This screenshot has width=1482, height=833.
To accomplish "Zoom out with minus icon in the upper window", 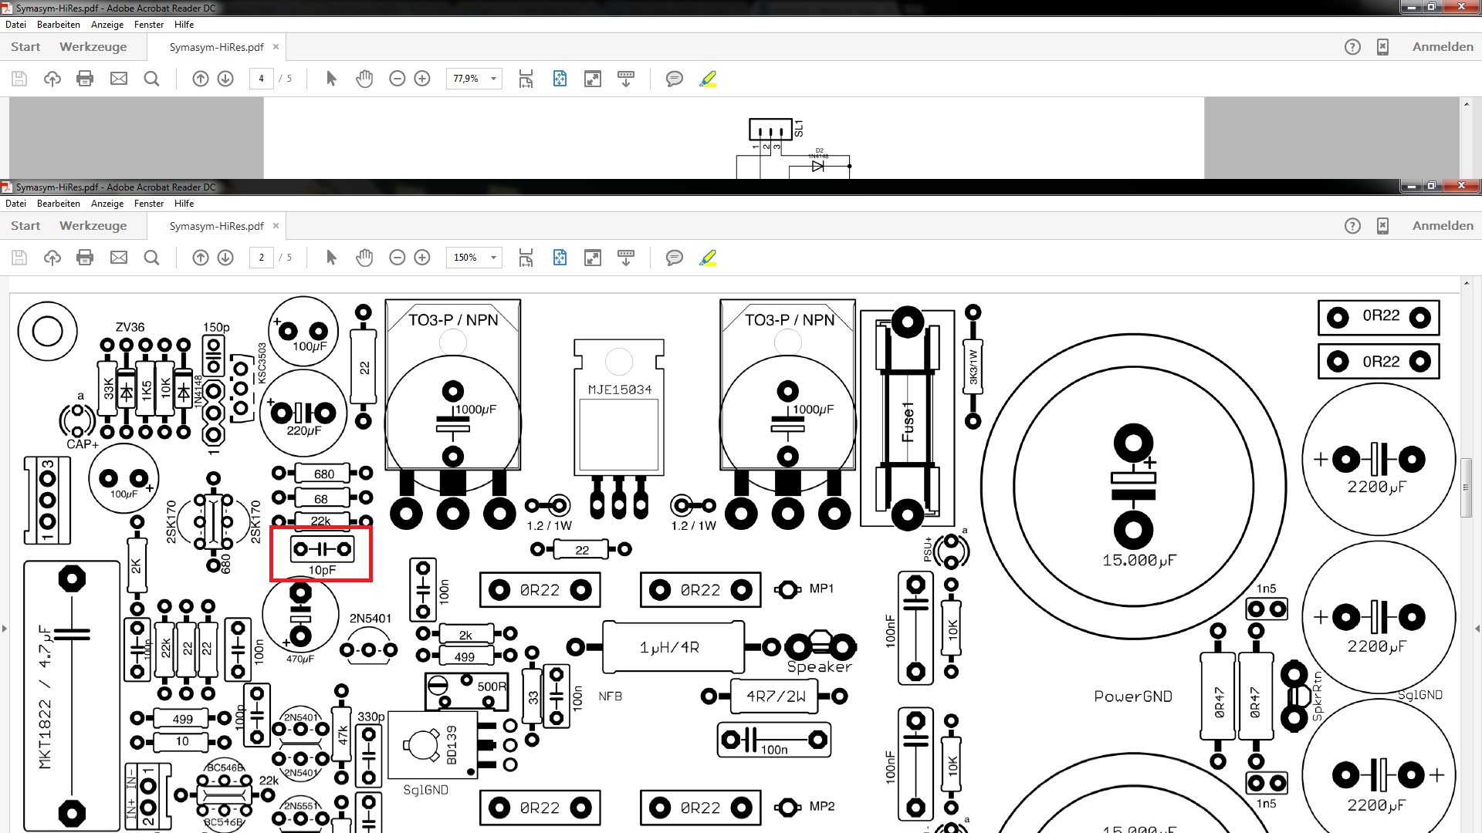I will (398, 79).
